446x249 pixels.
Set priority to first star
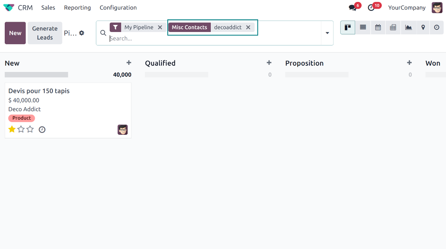(12, 129)
